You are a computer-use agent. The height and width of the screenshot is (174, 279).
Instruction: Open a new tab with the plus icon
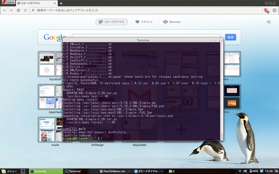(x=61, y=3)
